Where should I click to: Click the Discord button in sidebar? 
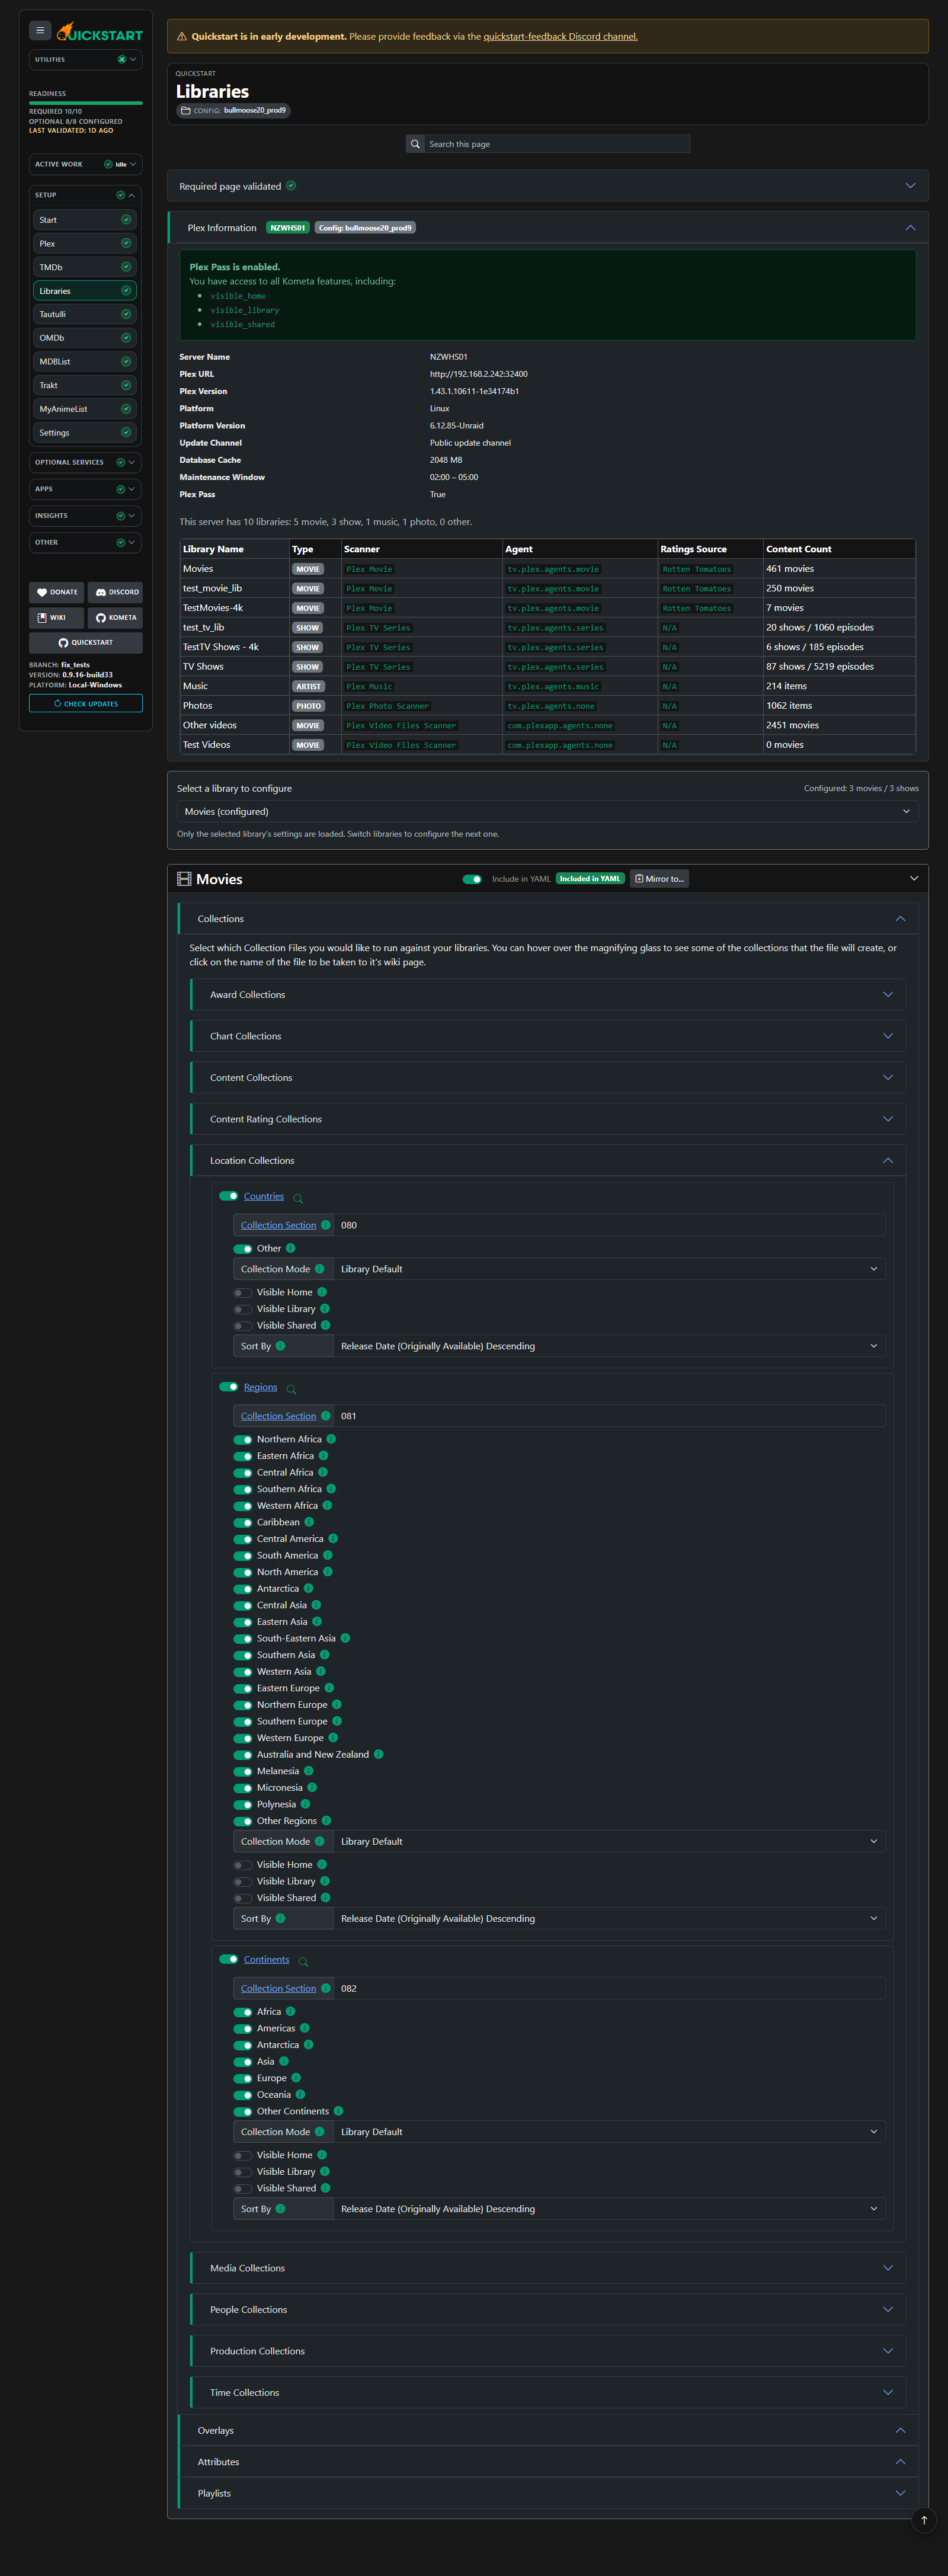(115, 592)
